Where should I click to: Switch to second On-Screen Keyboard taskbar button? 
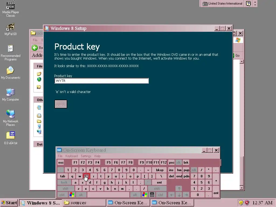click(x=172, y=203)
